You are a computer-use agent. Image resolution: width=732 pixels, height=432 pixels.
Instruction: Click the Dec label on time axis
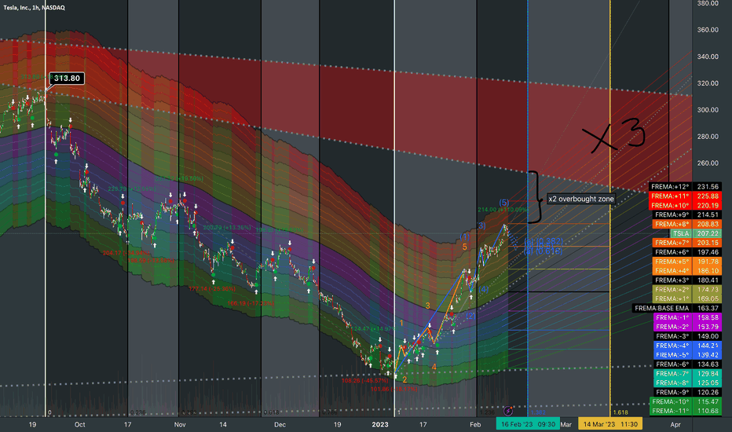tap(280, 424)
